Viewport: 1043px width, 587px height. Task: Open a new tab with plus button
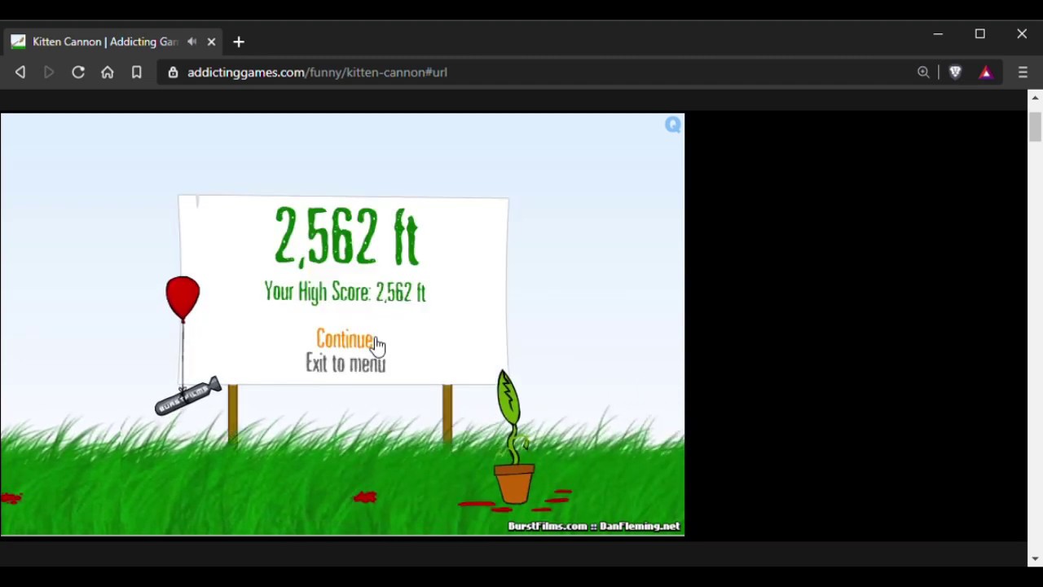239,42
